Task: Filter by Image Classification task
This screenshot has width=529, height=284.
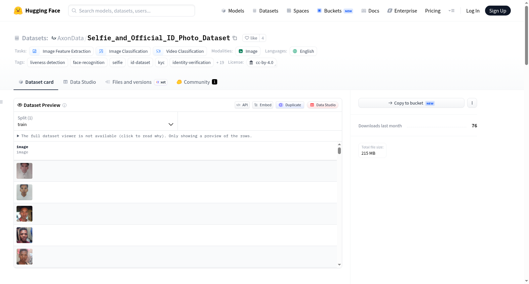Action: click(x=123, y=51)
